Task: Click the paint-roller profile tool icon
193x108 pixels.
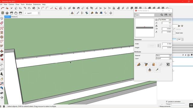Action: 146,64
